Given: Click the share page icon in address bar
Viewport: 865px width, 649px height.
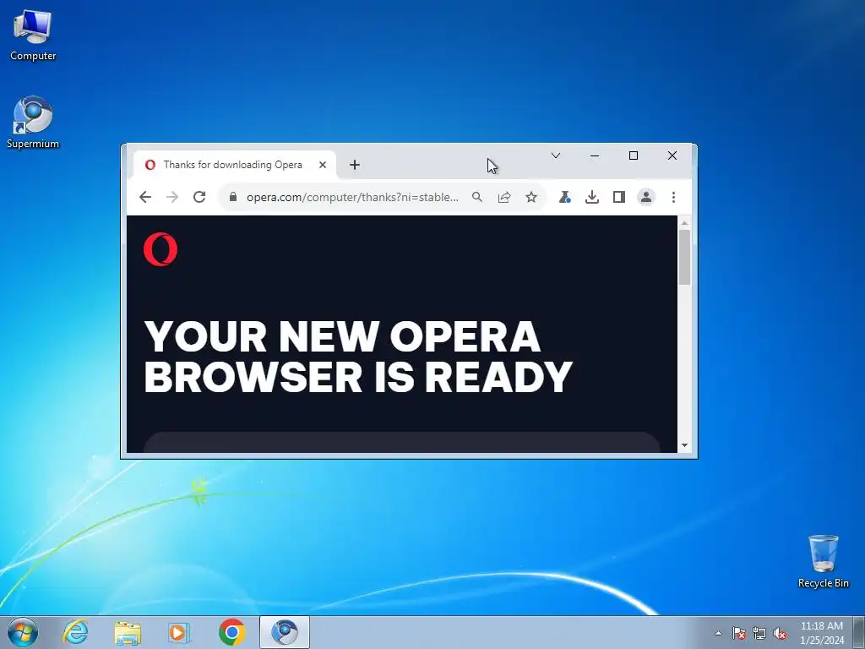Looking at the screenshot, I should [x=504, y=197].
